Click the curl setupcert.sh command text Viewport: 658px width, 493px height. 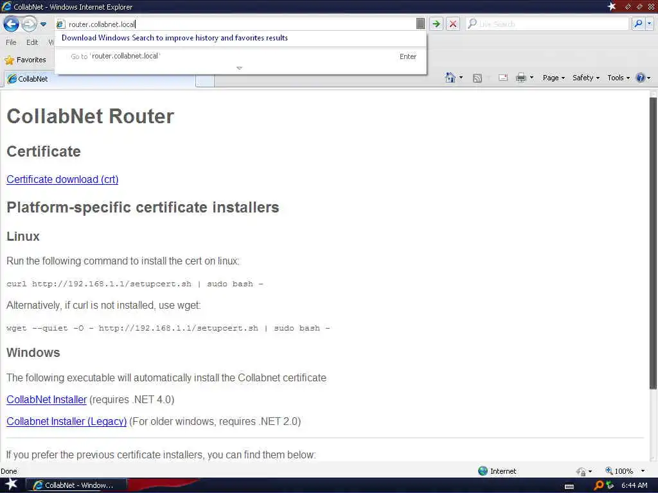[x=135, y=284]
